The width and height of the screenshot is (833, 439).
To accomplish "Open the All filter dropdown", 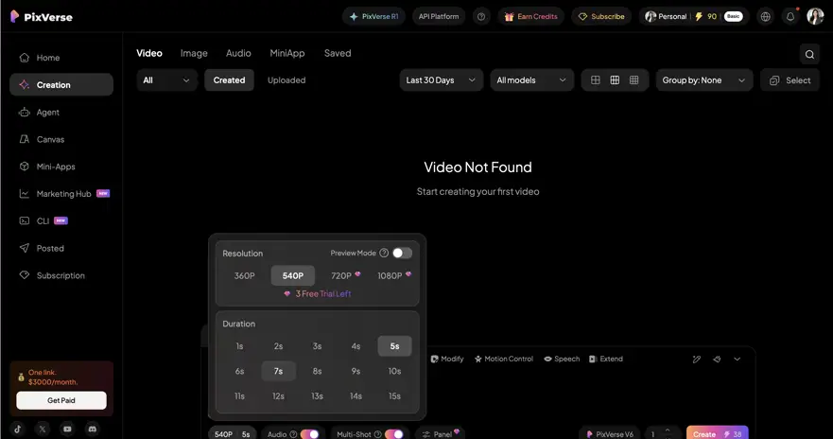I will [166, 80].
